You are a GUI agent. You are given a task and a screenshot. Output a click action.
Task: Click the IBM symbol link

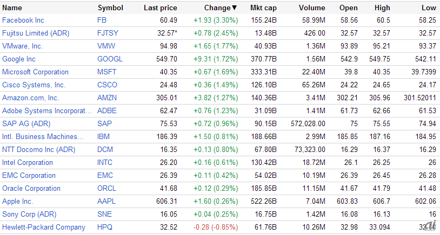coord(103,136)
